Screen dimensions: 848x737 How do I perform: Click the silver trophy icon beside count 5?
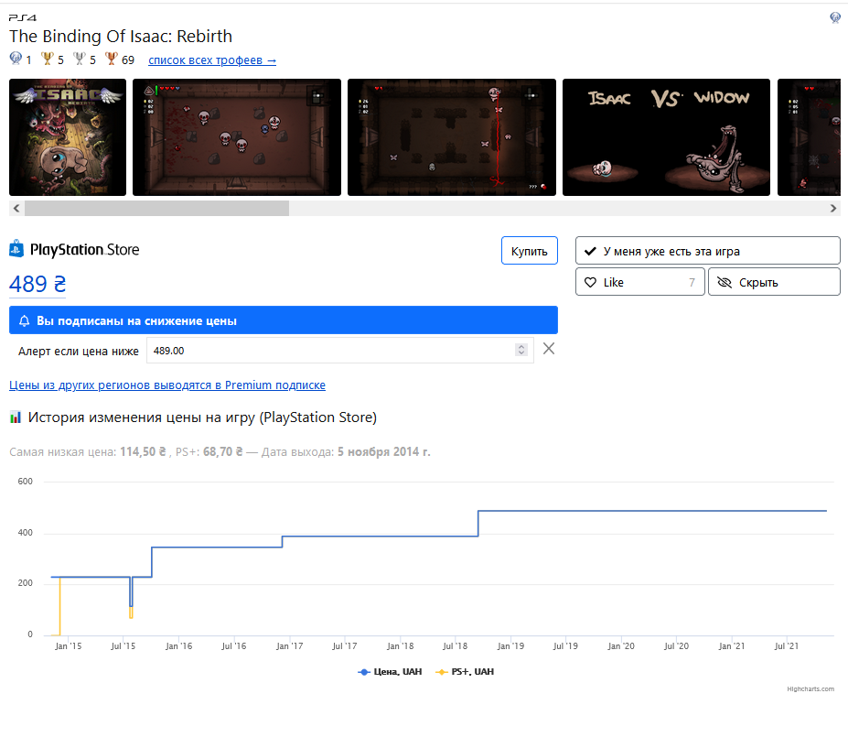pos(80,59)
